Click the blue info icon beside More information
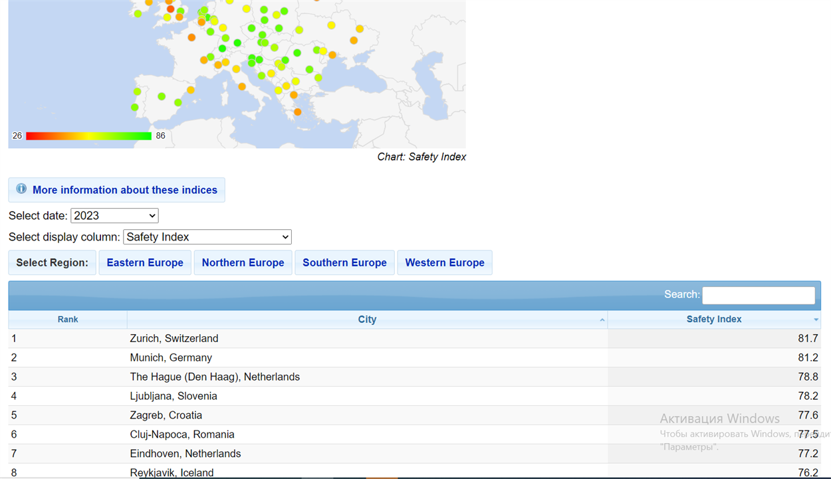The image size is (831, 479). pos(21,189)
